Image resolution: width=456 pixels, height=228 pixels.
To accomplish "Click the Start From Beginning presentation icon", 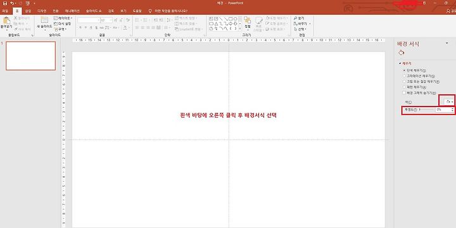I will click(x=28, y=3).
